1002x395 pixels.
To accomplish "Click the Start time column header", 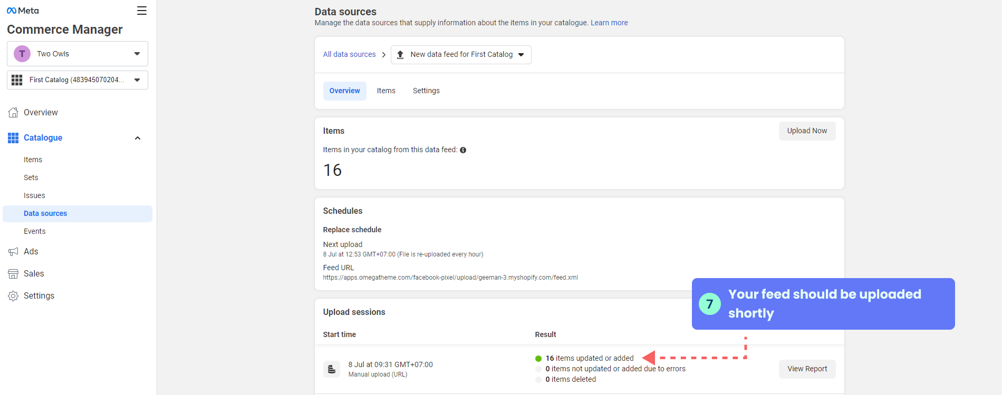I will (x=340, y=334).
